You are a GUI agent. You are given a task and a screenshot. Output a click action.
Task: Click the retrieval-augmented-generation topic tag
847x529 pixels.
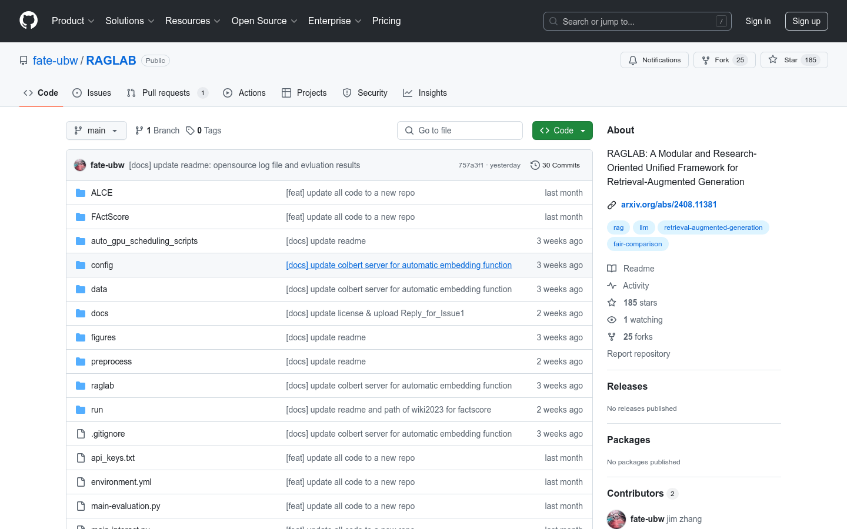(x=713, y=227)
